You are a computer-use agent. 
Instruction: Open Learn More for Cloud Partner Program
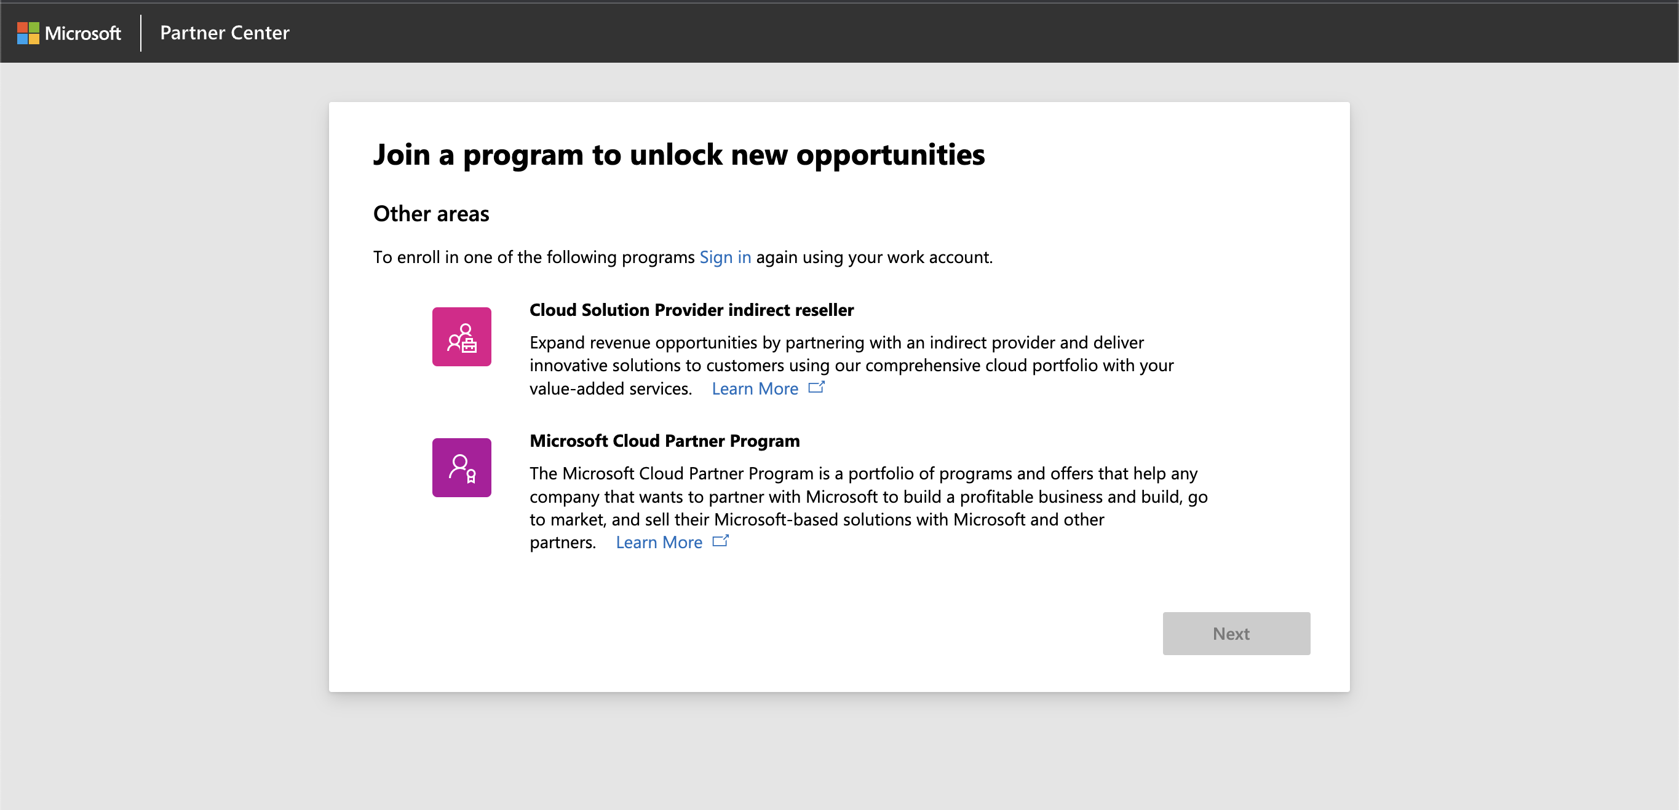[659, 543]
